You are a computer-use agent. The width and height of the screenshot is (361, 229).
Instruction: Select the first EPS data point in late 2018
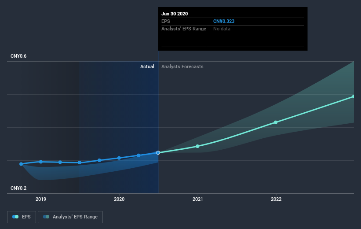pyautogui.click(x=21, y=164)
